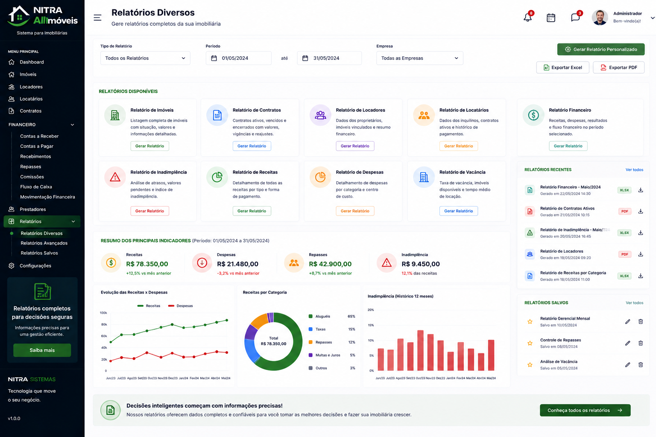Toggle the Despesas legend series in chart

coord(180,306)
